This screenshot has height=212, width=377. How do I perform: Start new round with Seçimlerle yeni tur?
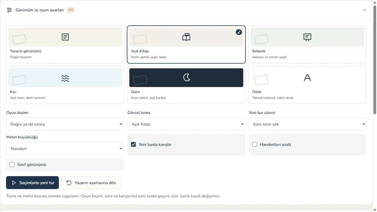(33, 183)
